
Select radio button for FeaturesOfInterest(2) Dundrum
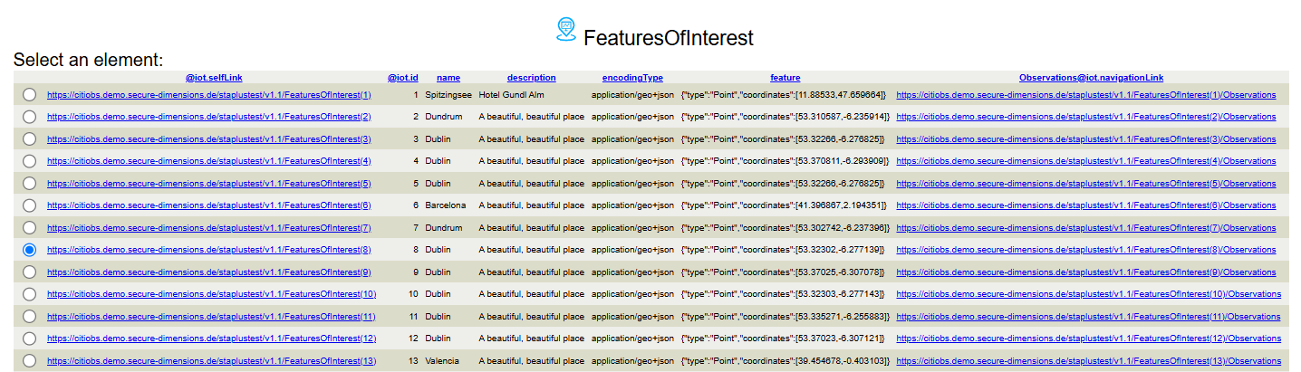tap(30, 116)
